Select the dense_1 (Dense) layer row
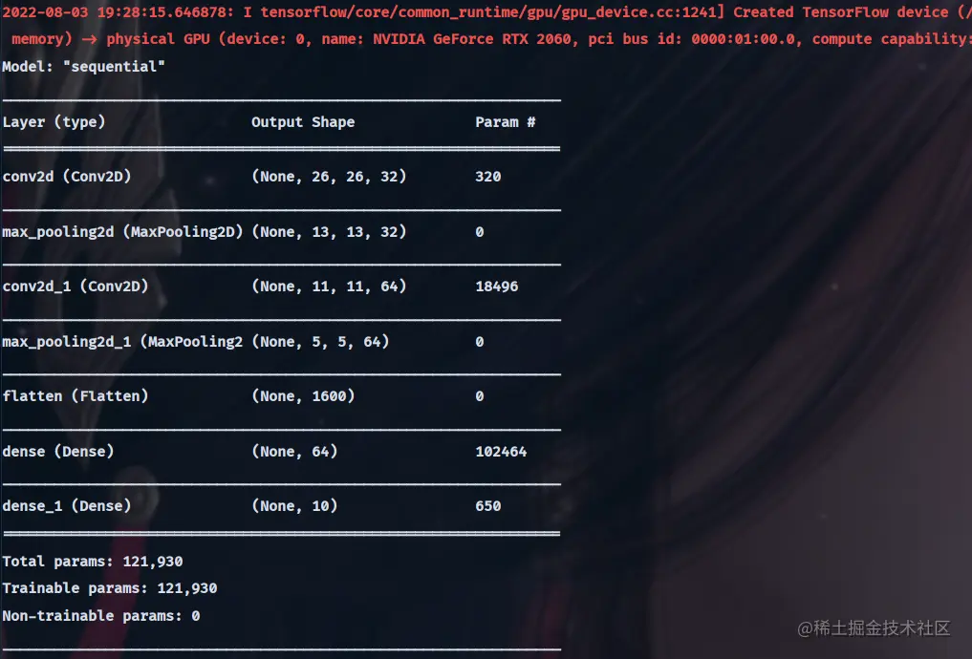972x659 pixels. point(65,505)
